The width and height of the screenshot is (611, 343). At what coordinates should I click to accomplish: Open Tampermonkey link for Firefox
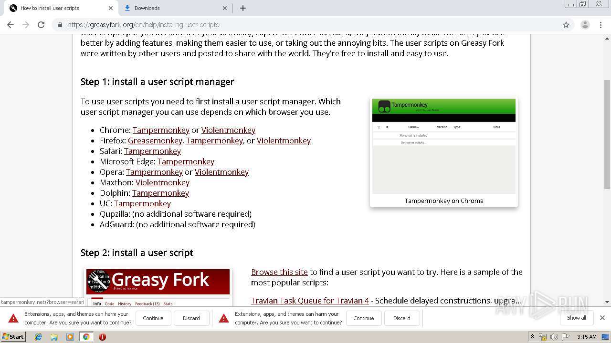(214, 141)
